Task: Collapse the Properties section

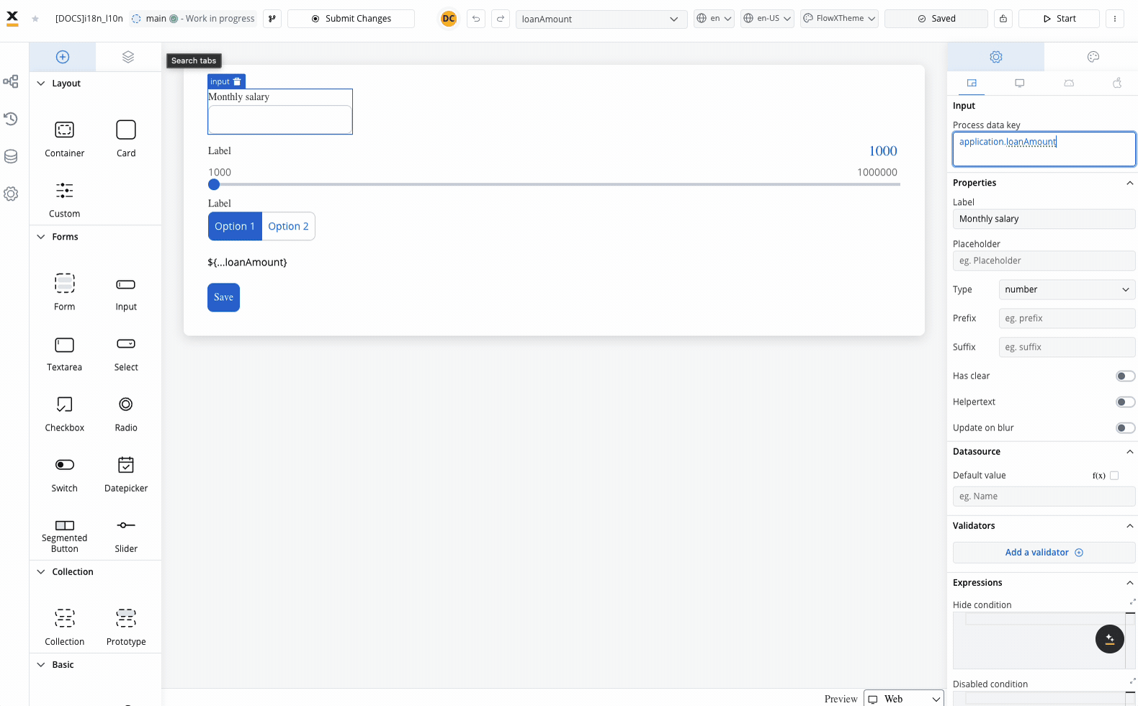Action: click(x=1130, y=183)
